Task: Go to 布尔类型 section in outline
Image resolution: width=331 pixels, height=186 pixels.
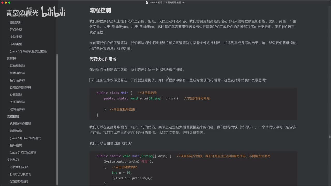Action: click(16, 44)
